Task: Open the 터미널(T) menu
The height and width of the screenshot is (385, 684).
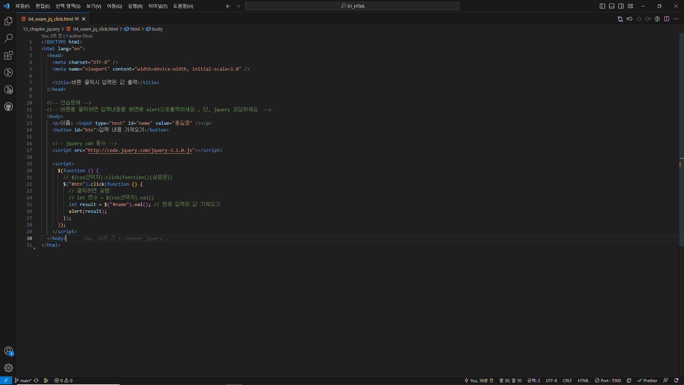Action: (x=158, y=6)
